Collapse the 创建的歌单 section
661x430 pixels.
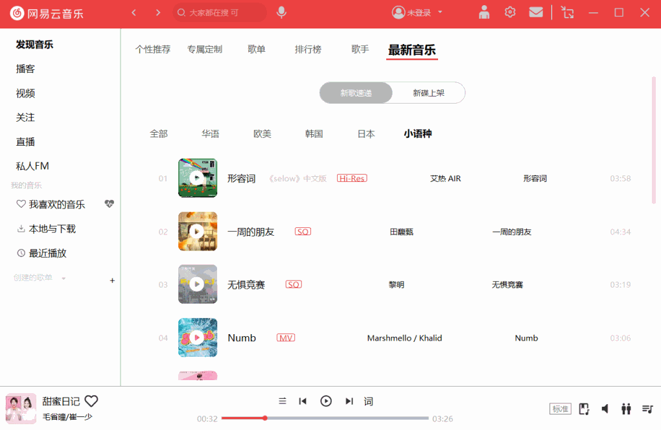pyautogui.click(x=64, y=278)
